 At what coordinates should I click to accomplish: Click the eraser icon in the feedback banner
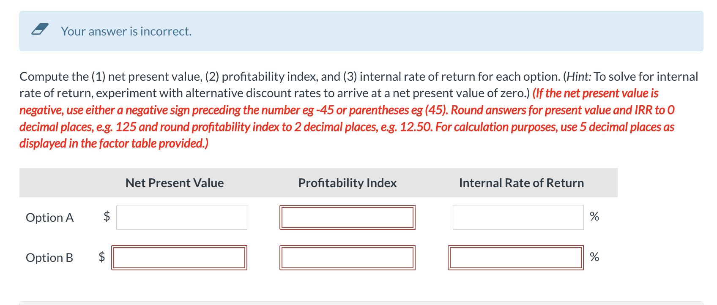(40, 30)
